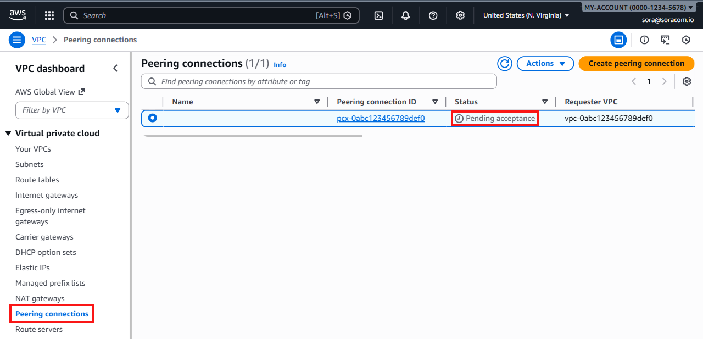Open table preferences gear for the list

[687, 81]
